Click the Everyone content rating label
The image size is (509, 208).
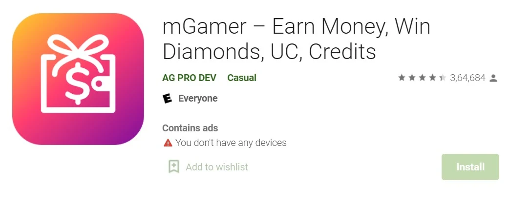click(198, 98)
